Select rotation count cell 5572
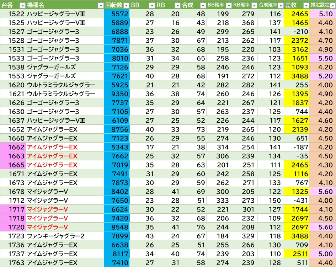Image resolution: width=336 pixels, height=267 pixels. pyautogui.click(x=117, y=14)
